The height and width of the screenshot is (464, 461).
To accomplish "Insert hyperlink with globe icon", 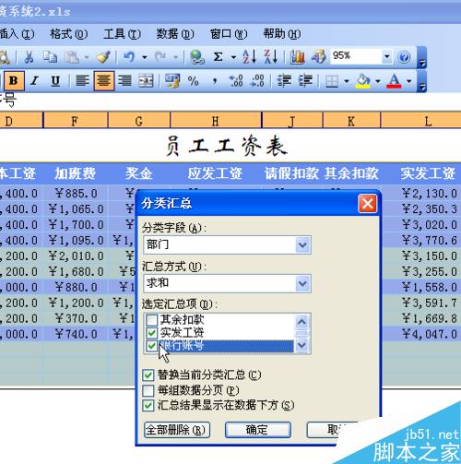I will tap(197, 57).
